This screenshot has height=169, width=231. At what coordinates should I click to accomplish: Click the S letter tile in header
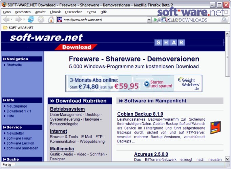click(158, 43)
